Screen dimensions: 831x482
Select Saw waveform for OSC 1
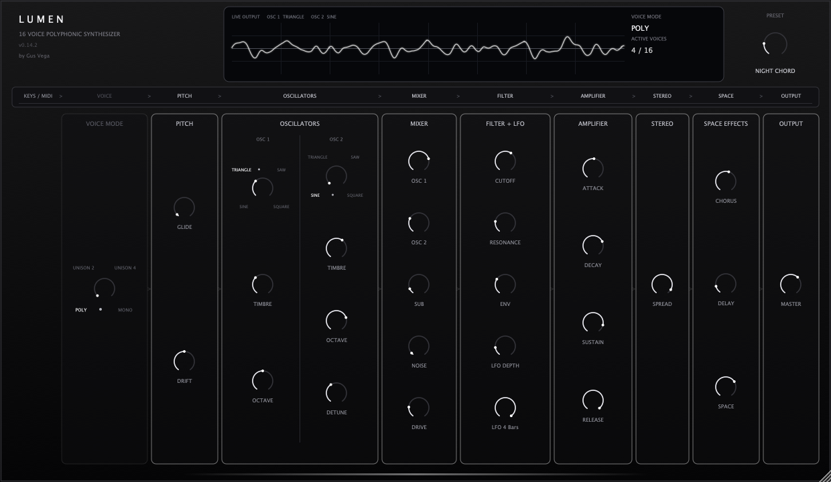pos(281,170)
